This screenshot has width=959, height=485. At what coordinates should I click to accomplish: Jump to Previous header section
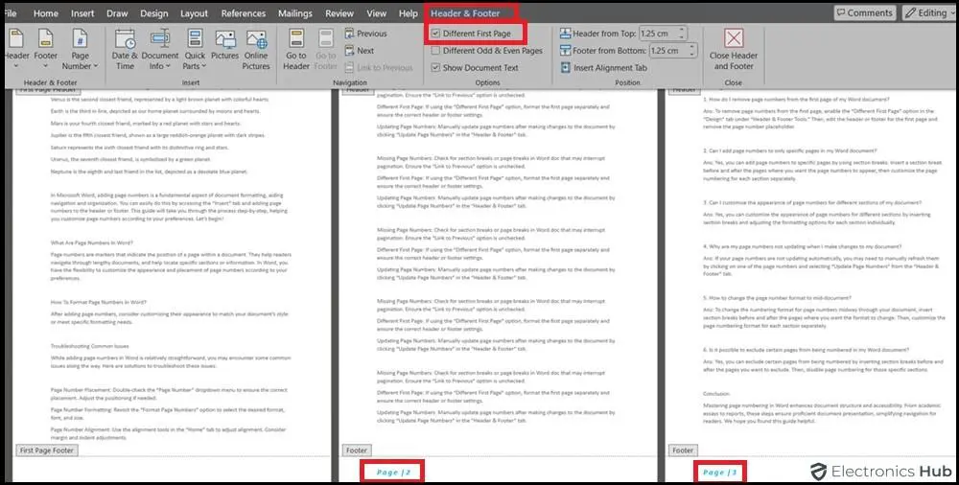pos(364,34)
